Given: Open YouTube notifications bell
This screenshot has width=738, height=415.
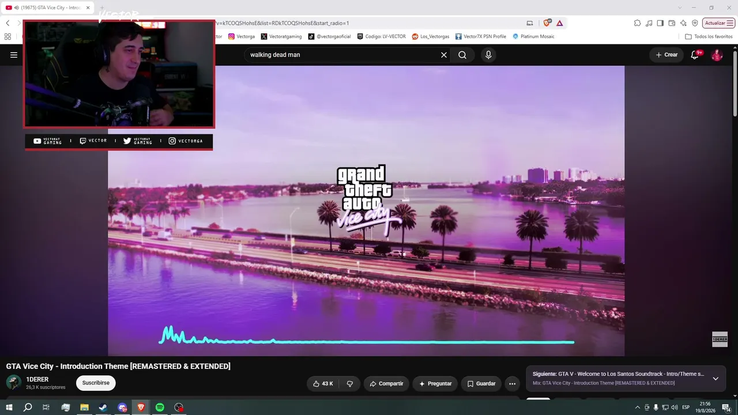Looking at the screenshot, I should [695, 55].
